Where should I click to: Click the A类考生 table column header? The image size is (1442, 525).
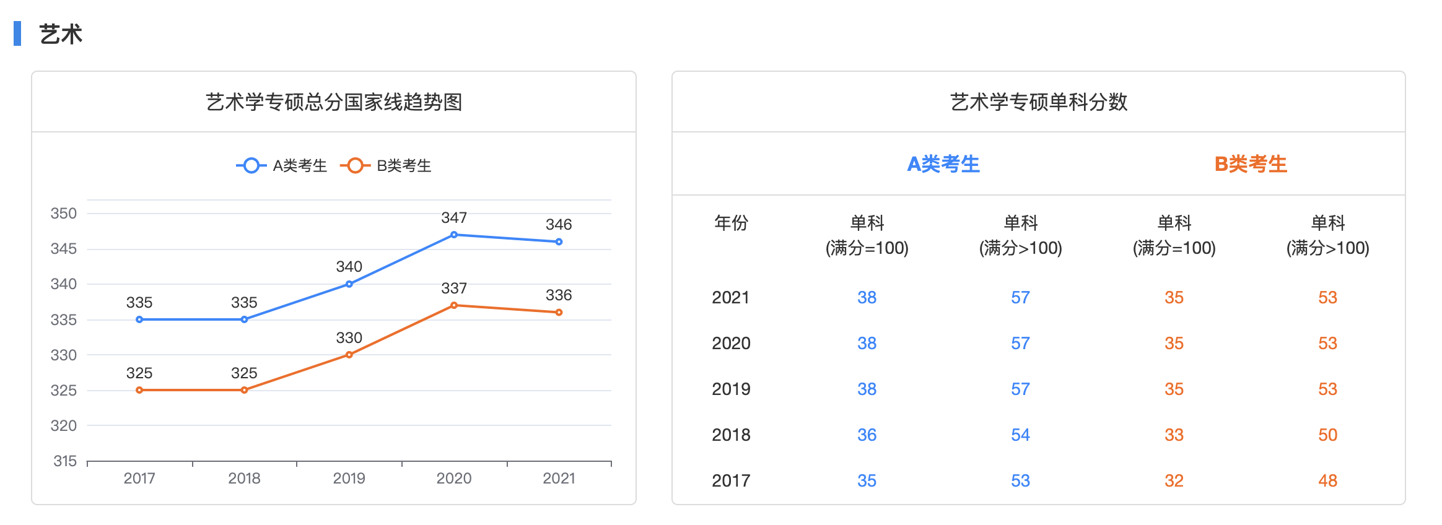pyautogui.click(x=943, y=164)
